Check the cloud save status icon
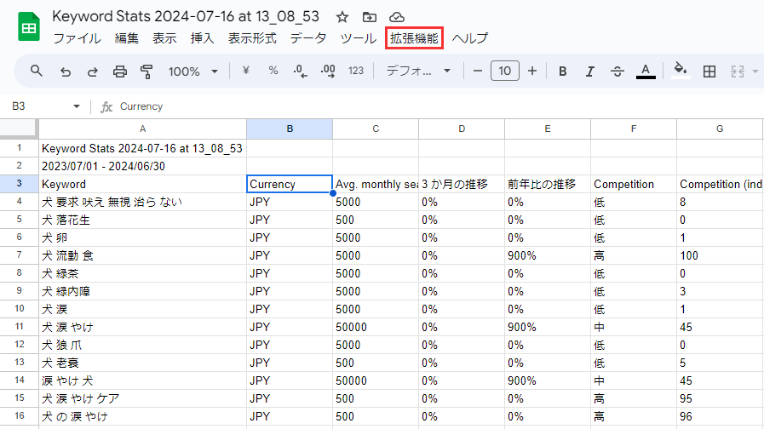 tap(397, 18)
